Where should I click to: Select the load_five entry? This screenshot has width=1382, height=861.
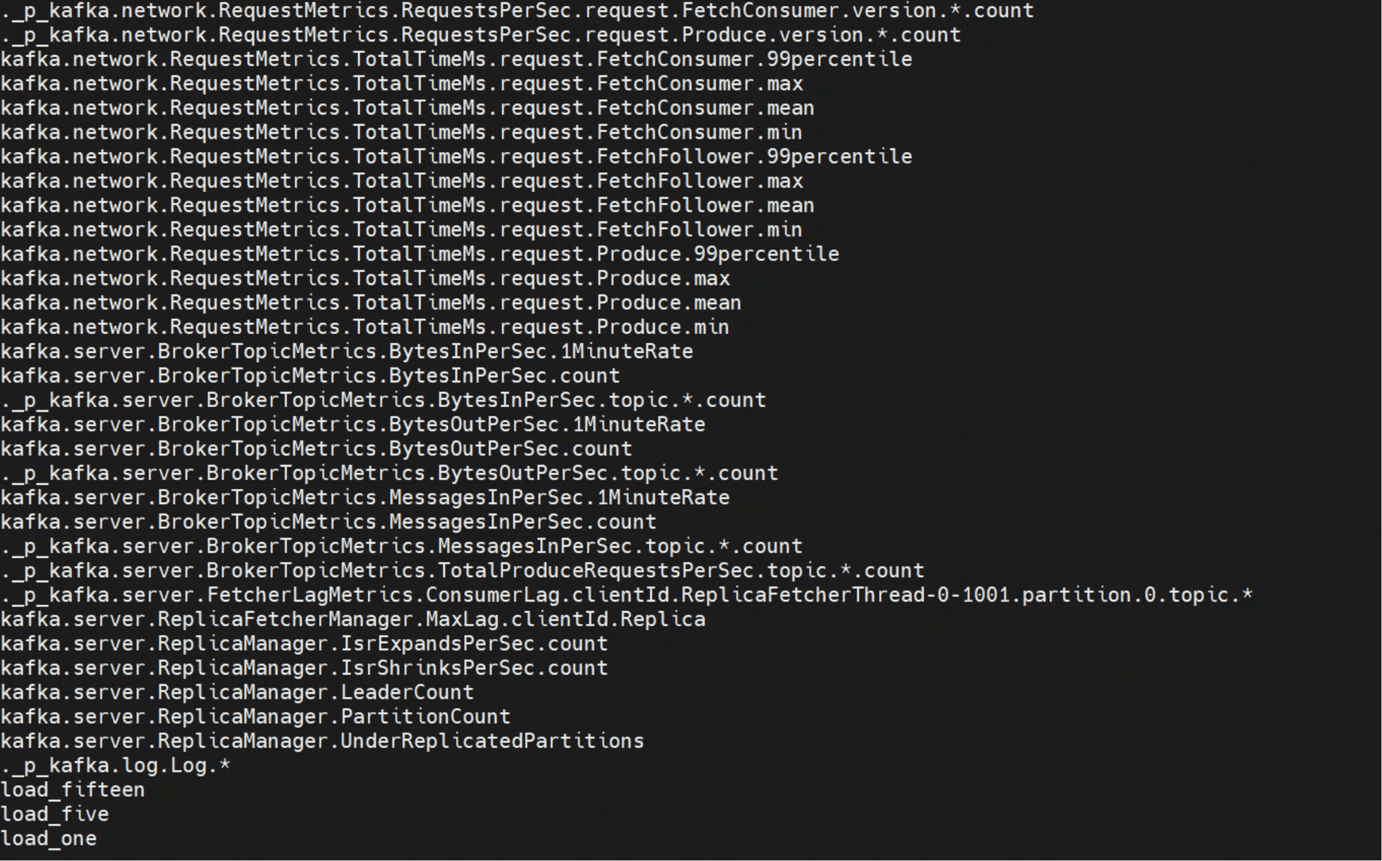pos(55,814)
